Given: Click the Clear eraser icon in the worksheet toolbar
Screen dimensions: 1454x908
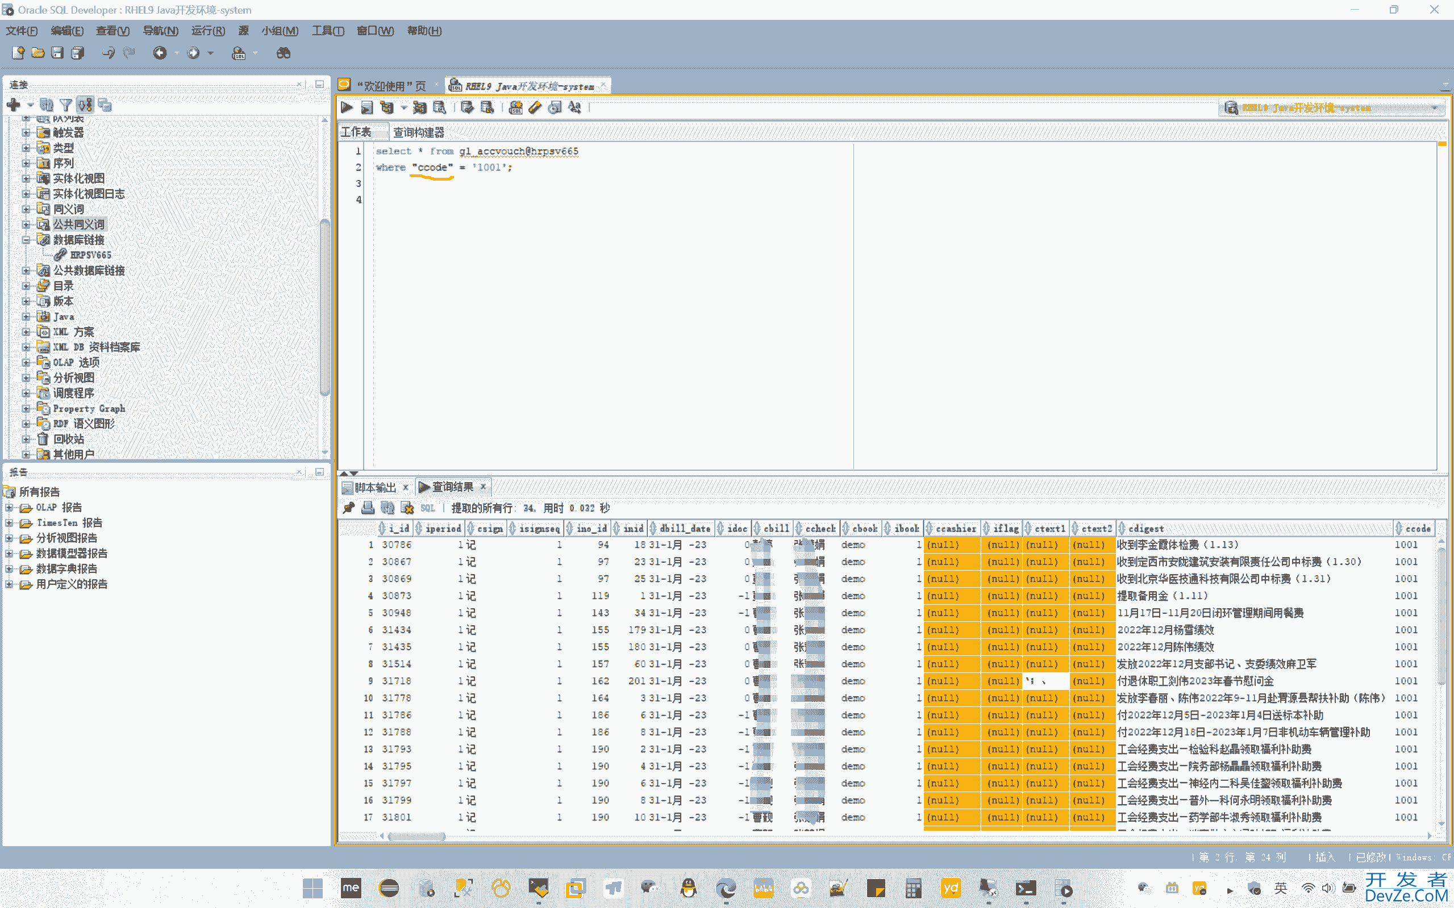Looking at the screenshot, I should coord(535,107).
